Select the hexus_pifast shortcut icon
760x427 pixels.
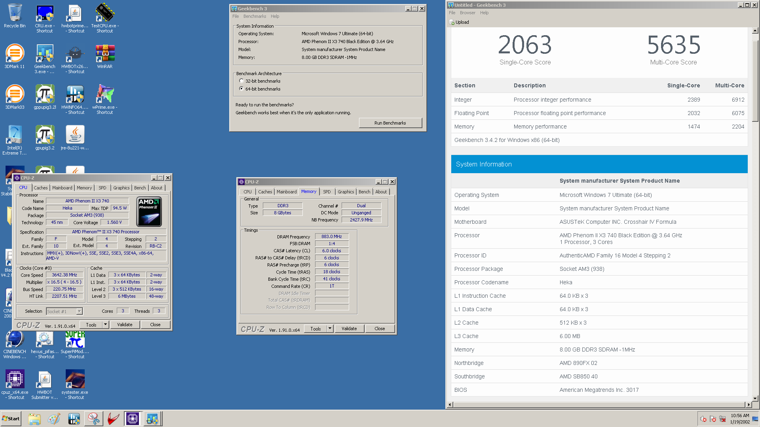click(x=45, y=345)
